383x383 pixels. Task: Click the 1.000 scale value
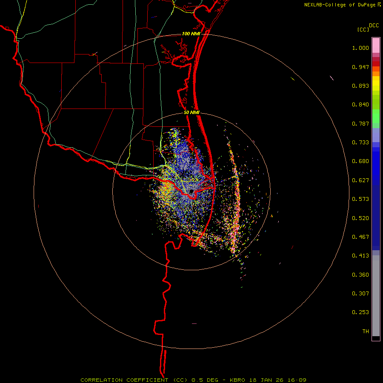coord(360,48)
